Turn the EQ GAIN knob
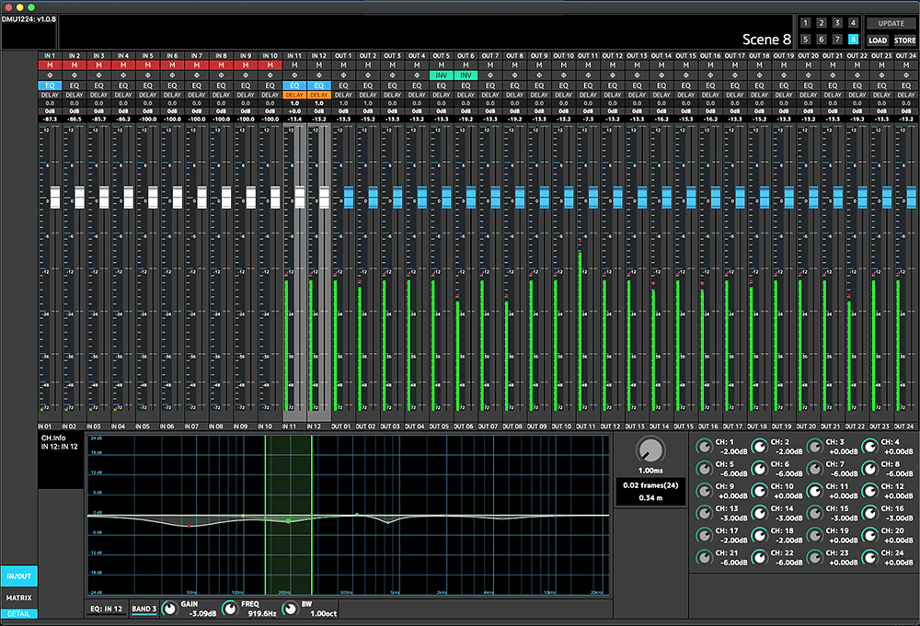Image resolution: width=920 pixels, height=626 pixels. 169,609
